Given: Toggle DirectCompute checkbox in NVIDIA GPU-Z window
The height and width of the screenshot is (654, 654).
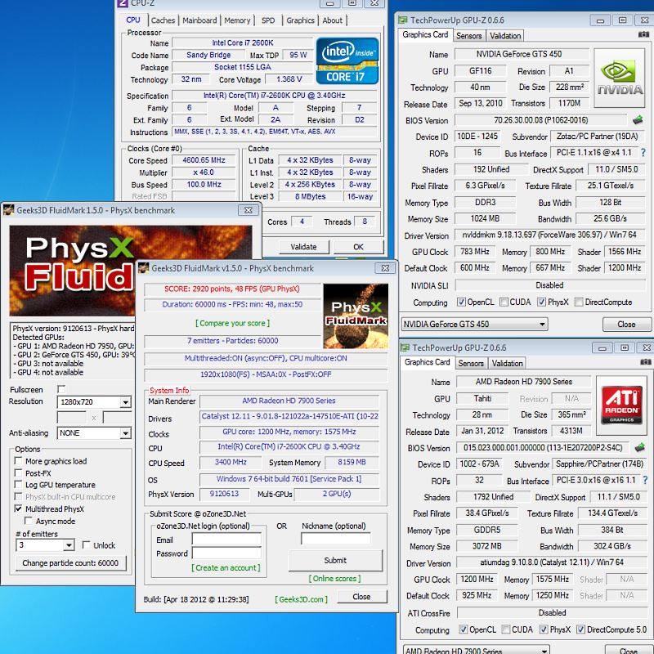Looking at the screenshot, I should point(579,302).
